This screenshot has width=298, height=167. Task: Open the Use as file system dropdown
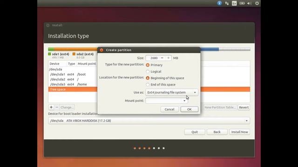tap(172, 92)
